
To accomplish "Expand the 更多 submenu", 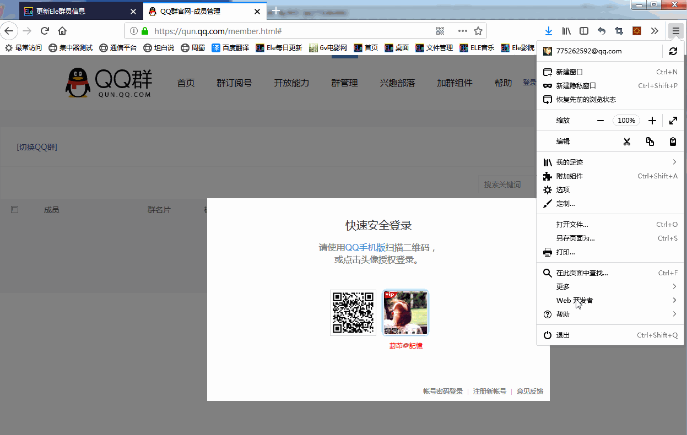I will tap(610, 287).
